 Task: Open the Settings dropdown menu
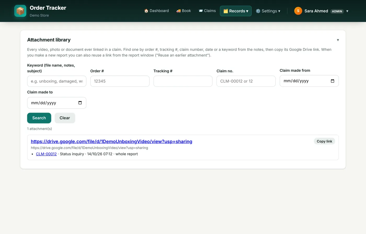click(x=268, y=11)
